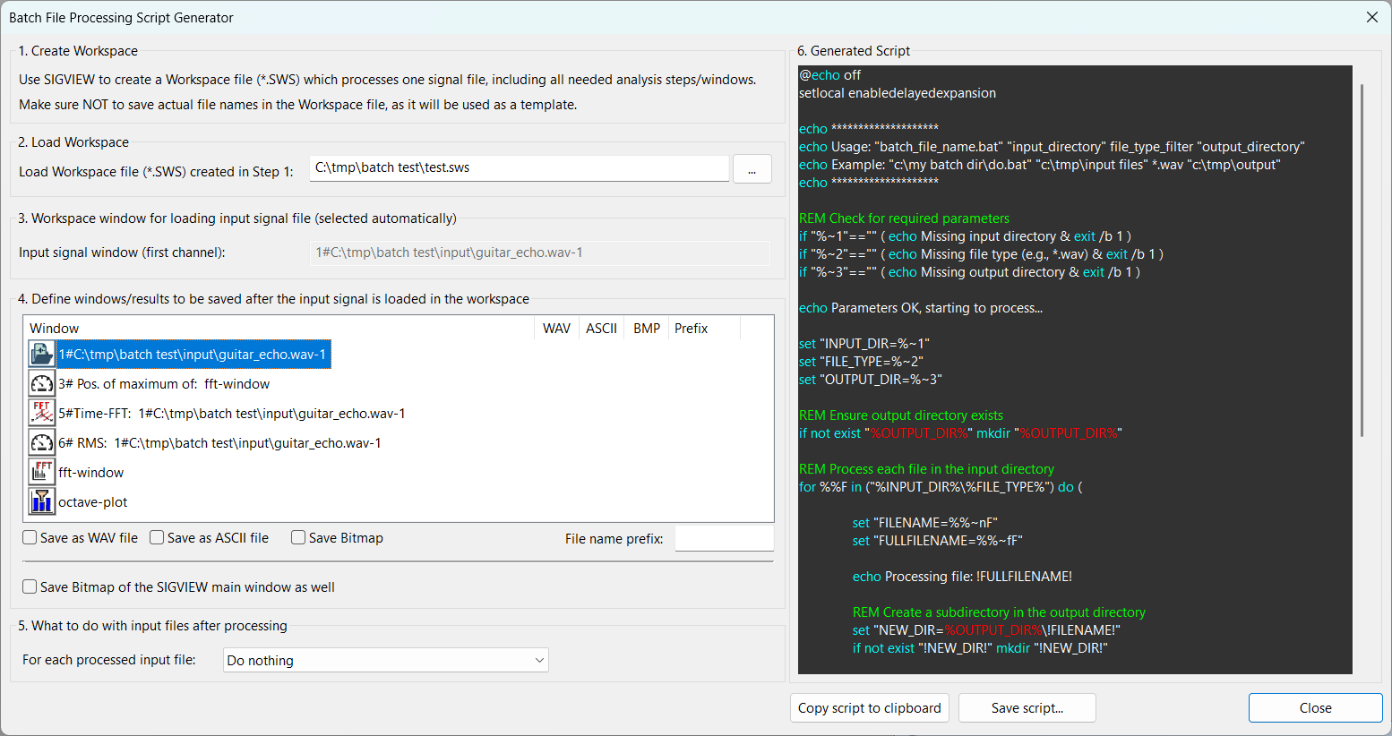The width and height of the screenshot is (1392, 736).
Task: Click the generated script vertical scrollbar
Action: coord(1362,260)
